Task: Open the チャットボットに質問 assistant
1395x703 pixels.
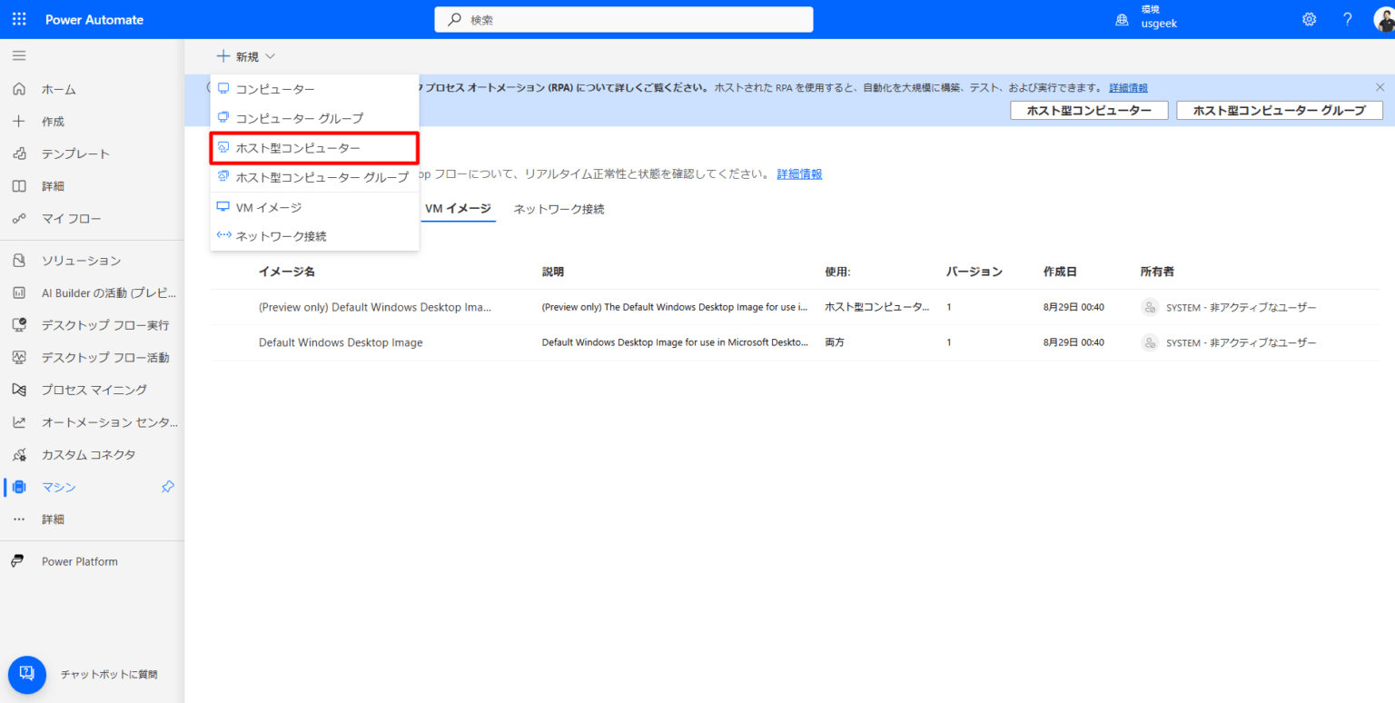Action: pos(26,674)
